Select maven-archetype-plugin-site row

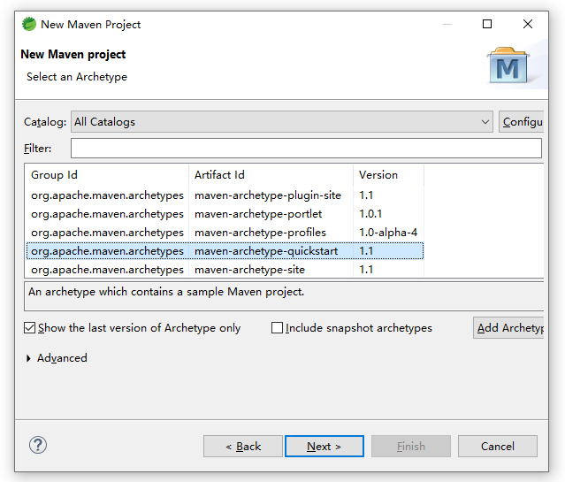(225, 195)
